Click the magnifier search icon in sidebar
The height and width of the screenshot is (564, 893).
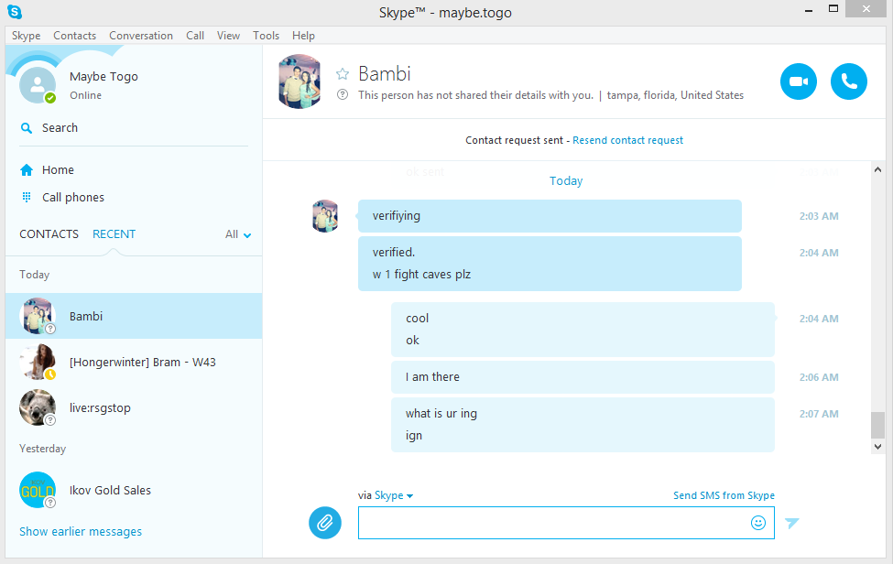[27, 128]
